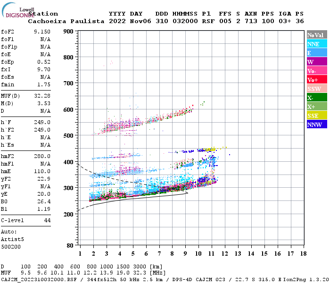
Task: Click the B1 value 1.19
Action: (x=44, y=209)
